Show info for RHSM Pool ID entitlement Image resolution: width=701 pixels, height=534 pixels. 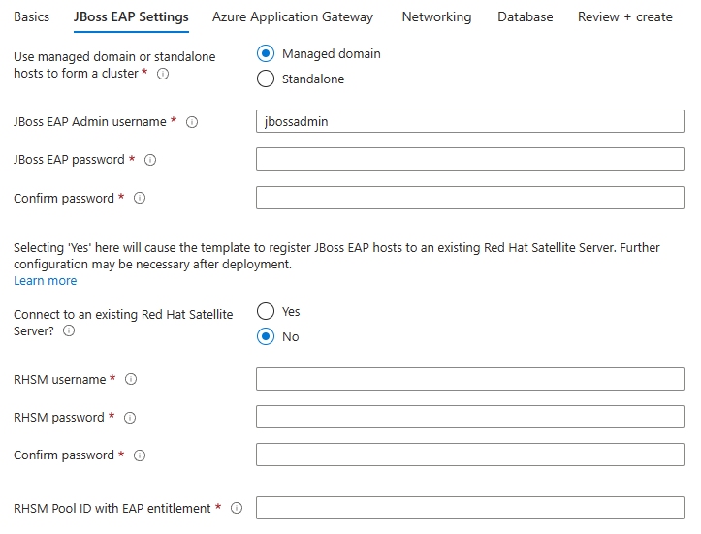coord(237,508)
